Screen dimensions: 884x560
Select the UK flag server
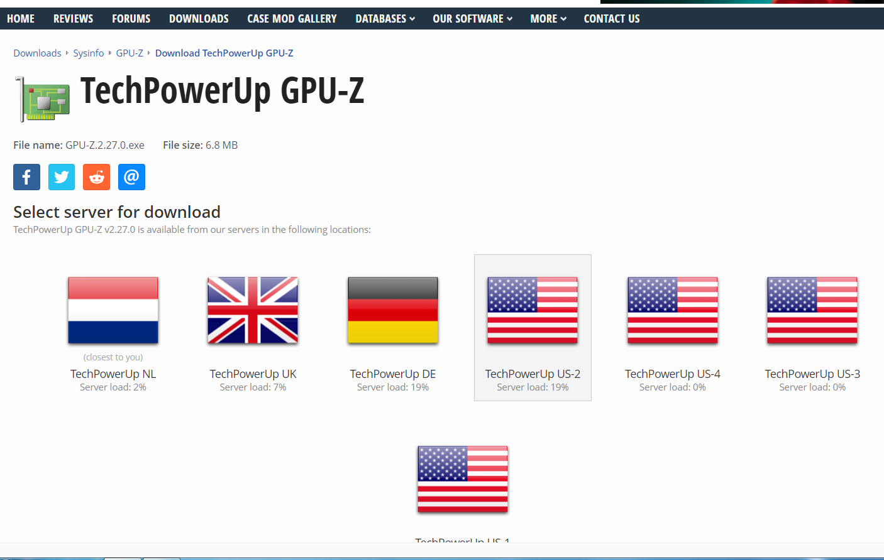point(253,310)
